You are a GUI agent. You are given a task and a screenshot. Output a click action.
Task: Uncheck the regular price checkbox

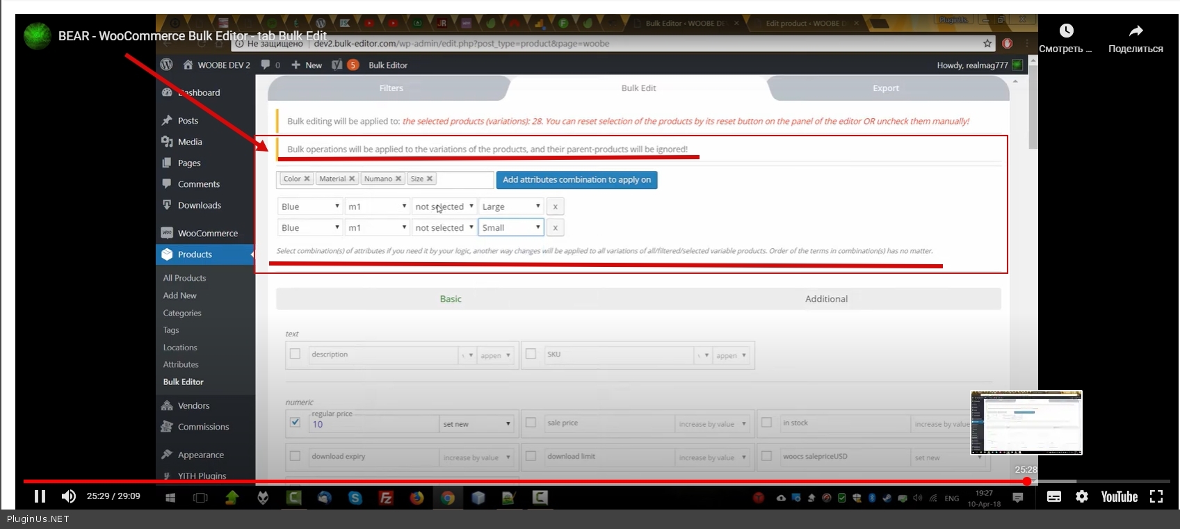click(x=296, y=422)
